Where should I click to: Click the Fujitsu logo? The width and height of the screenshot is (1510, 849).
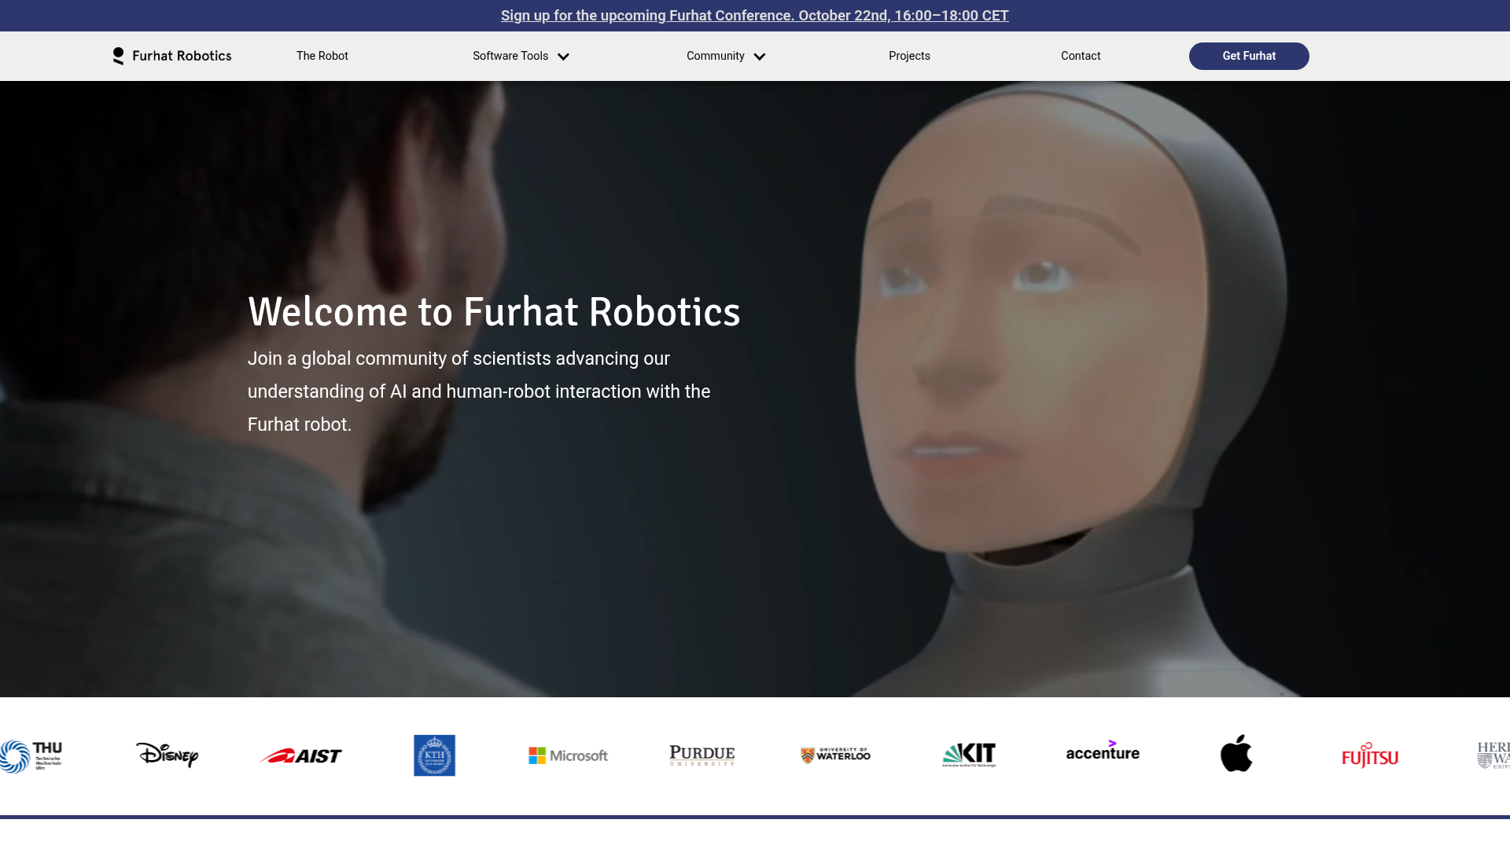tap(1370, 755)
